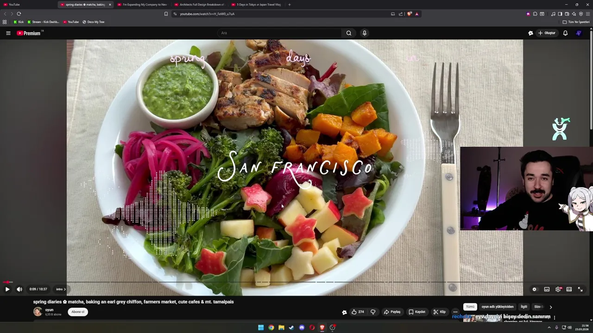Open Discord from the taskbar
The height and width of the screenshot is (333, 593).
point(302,327)
